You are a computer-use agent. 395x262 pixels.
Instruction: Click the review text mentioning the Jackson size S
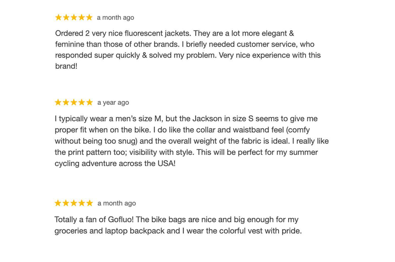tap(191, 141)
